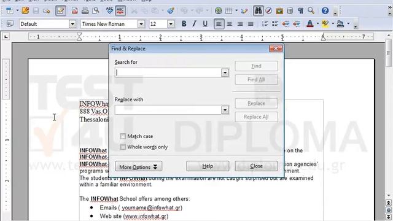Image resolution: width=393 pixels, height=221 pixels.
Task: Click the Document as E-mail icon
Action: (47, 11)
